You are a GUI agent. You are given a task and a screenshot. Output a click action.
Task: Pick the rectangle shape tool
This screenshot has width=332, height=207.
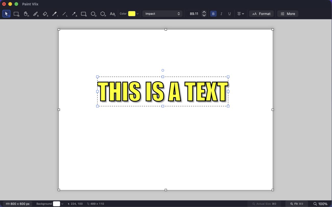pyautogui.click(x=84, y=14)
